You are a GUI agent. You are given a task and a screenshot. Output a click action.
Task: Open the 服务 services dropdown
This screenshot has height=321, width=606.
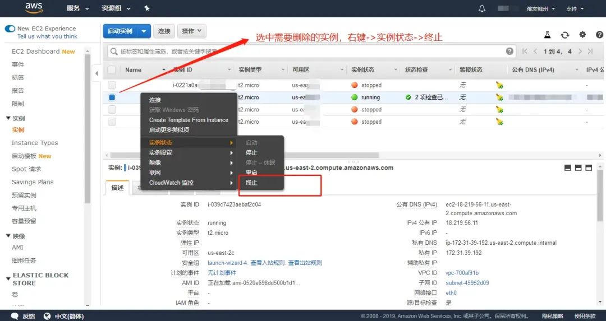77,8
